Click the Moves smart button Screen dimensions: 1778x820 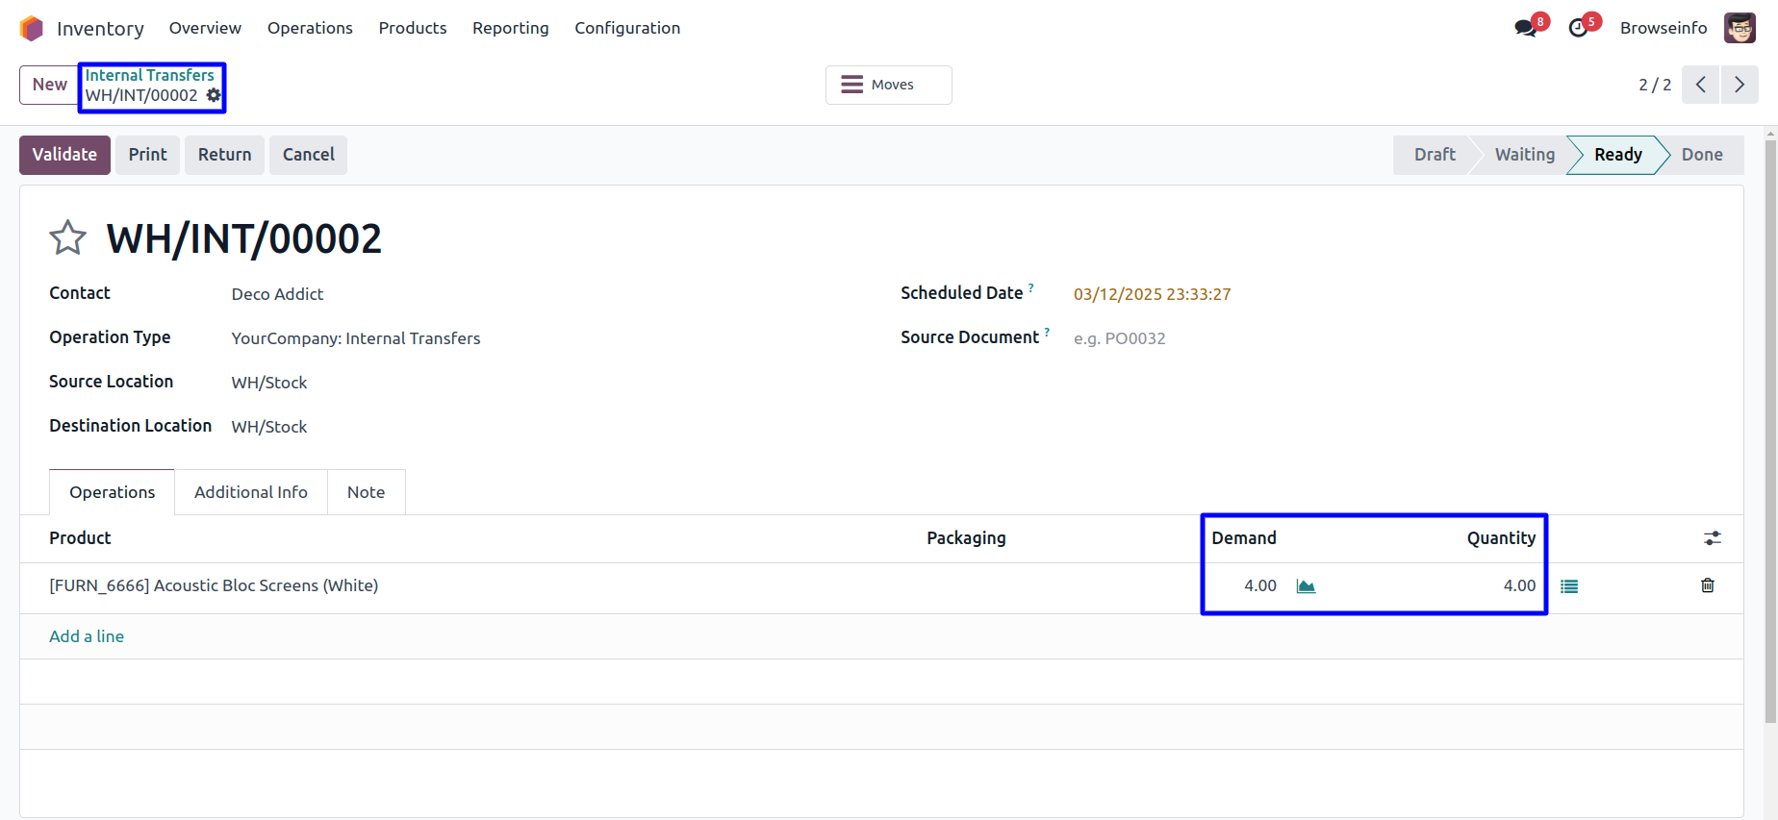(x=888, y=85)
